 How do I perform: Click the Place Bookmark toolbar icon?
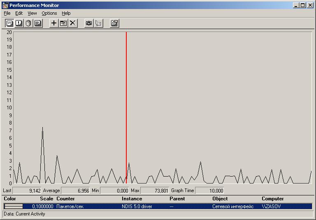click(x=98, y=23)
